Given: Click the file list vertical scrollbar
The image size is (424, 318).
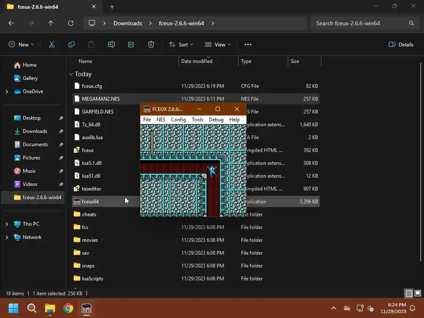Looking at the screenshot, I should [421, 162].
